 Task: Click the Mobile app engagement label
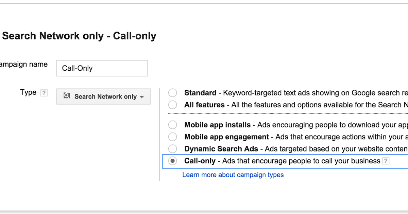click(x=226, y=137)
